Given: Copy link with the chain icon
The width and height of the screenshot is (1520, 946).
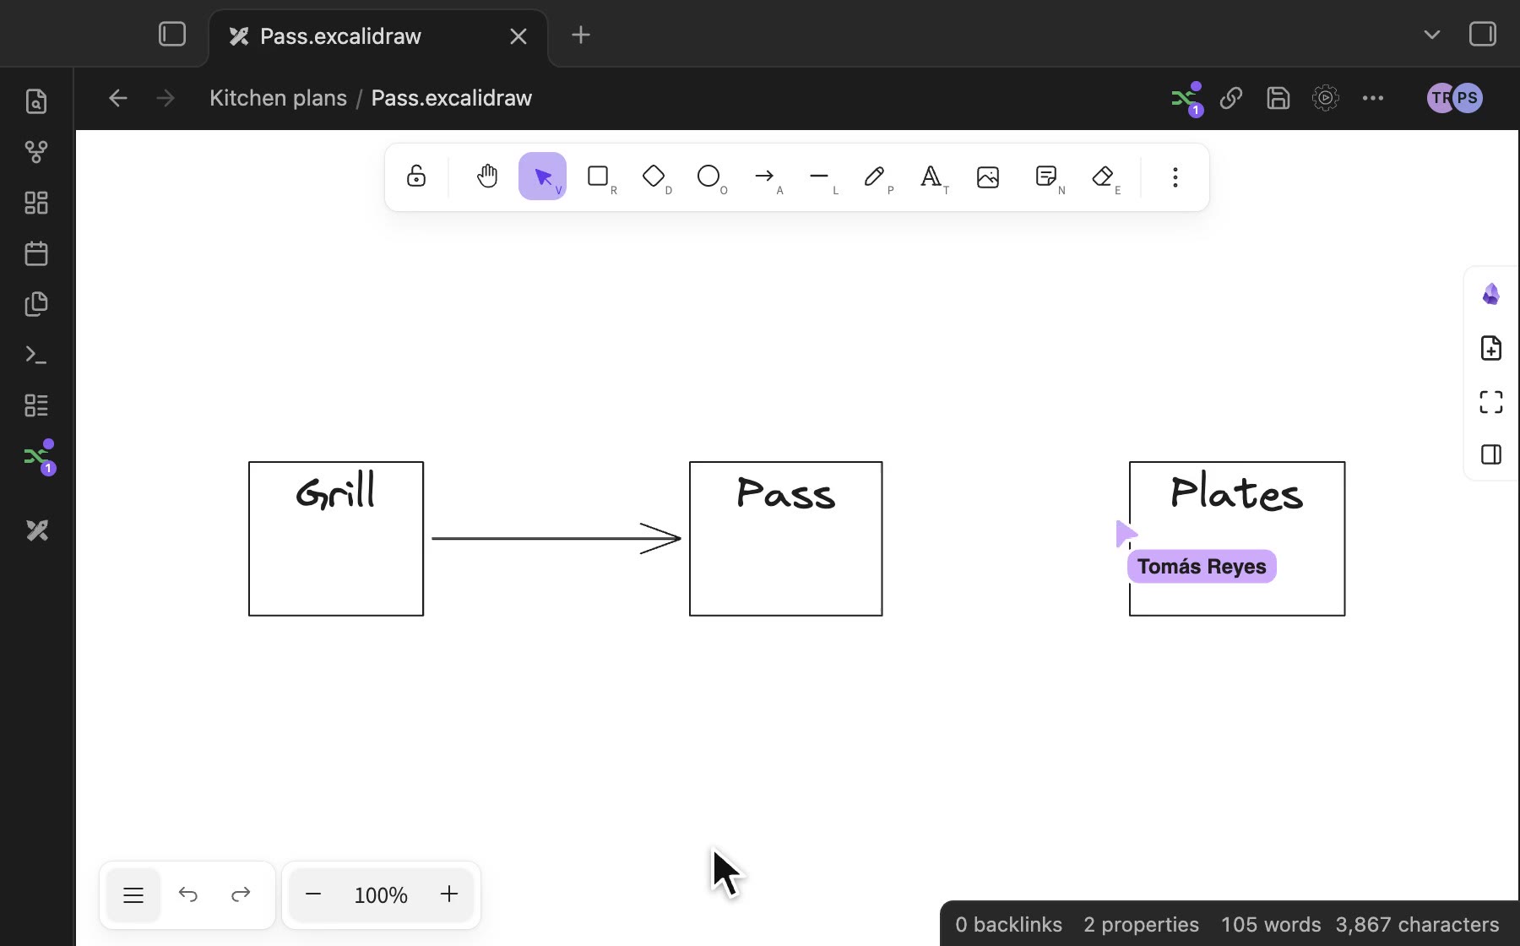Looking at the screenshot, I should [1231, 98].
